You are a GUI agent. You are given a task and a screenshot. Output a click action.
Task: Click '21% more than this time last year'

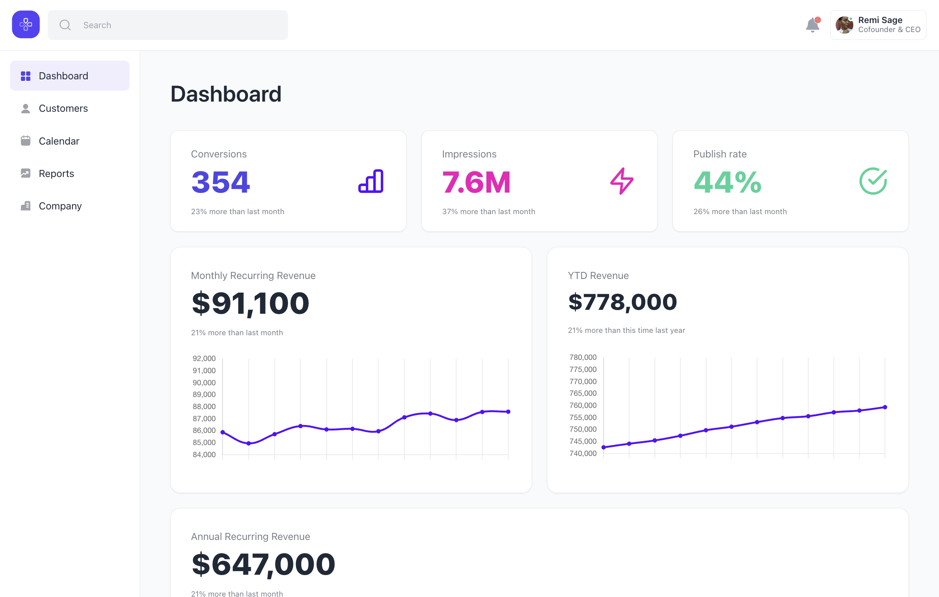pyautogui.click(x=626, y=330)
